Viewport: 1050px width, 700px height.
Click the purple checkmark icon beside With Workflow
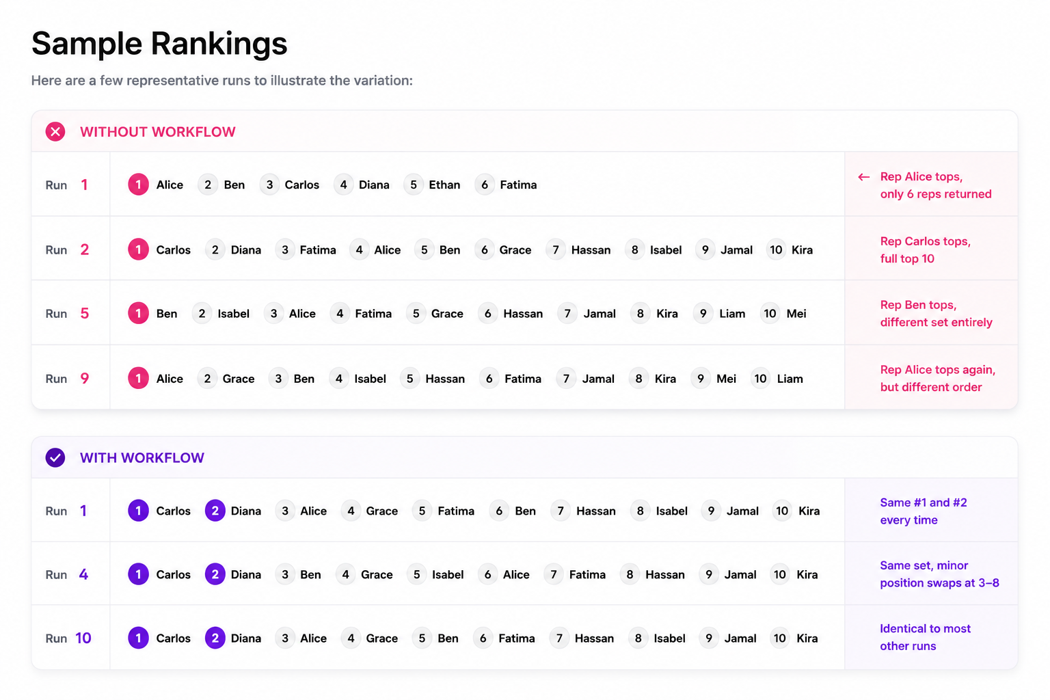[x=55, y=457]
